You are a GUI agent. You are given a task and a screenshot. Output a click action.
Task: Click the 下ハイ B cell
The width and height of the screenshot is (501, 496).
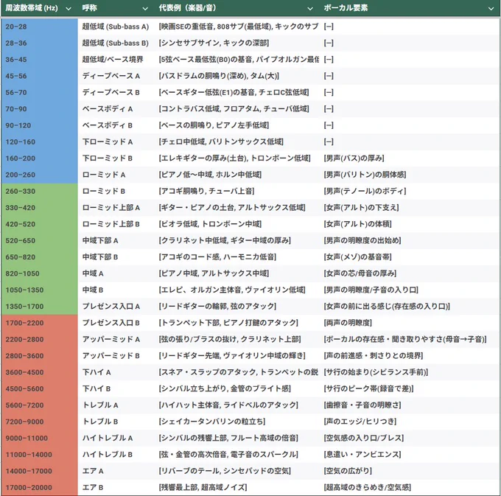(x=116, y=388)
